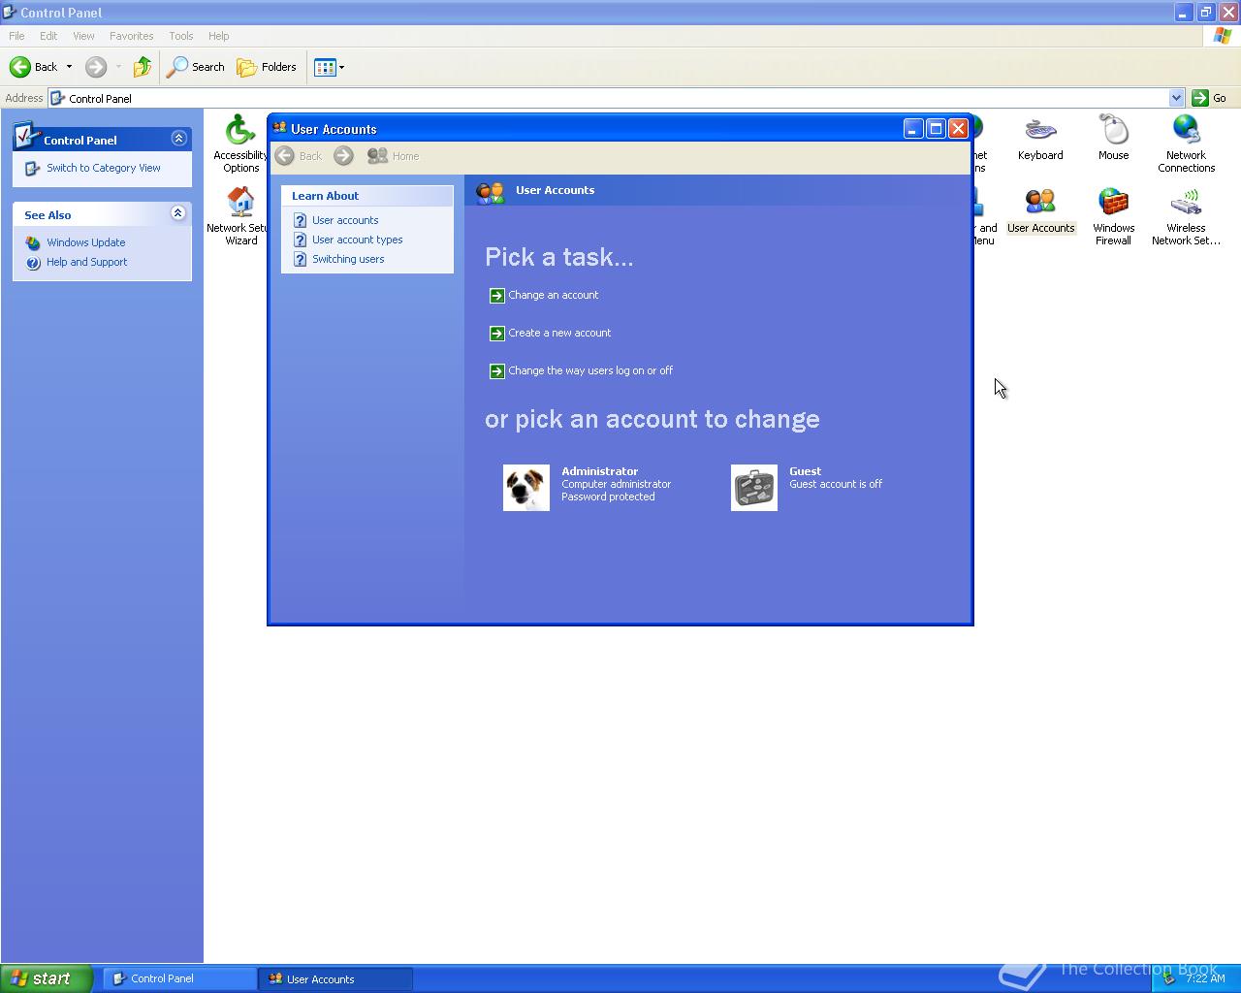1241x993 pixels.
Task: Collapse the See Also side pane section
Action: [178, 213]
